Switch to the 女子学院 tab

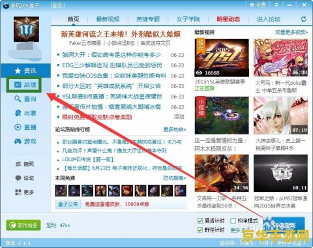188,19
